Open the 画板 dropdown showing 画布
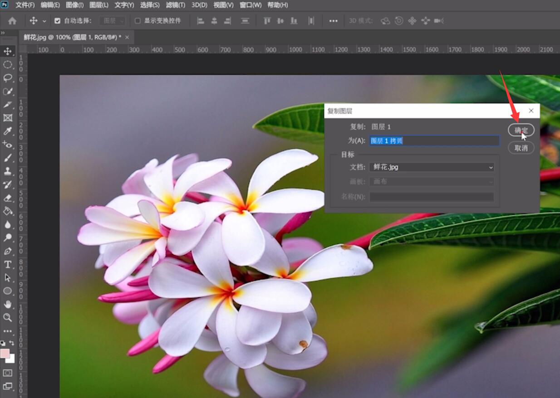This screenshot has width=560, height=398. pyautogui.click(x=432, y=182)
